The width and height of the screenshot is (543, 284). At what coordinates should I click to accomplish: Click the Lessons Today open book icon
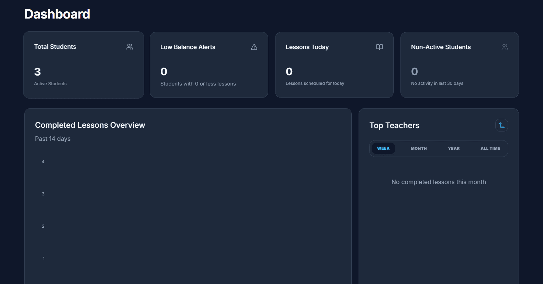tap(380, 47)
